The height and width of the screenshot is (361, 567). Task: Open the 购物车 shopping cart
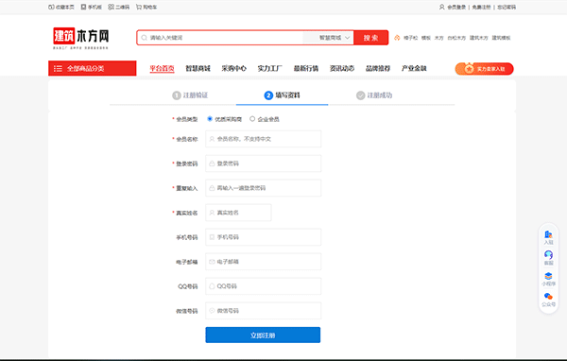(139, 7)
